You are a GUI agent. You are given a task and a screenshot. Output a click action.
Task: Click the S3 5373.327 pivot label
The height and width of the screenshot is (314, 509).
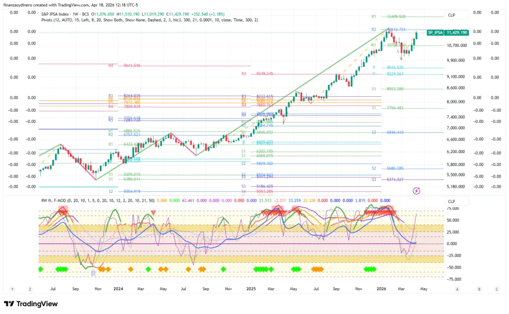click(396, 179)
